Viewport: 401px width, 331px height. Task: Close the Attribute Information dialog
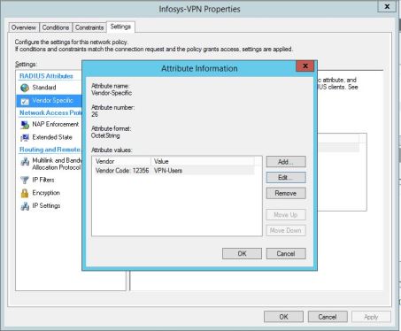pos(305,65)
